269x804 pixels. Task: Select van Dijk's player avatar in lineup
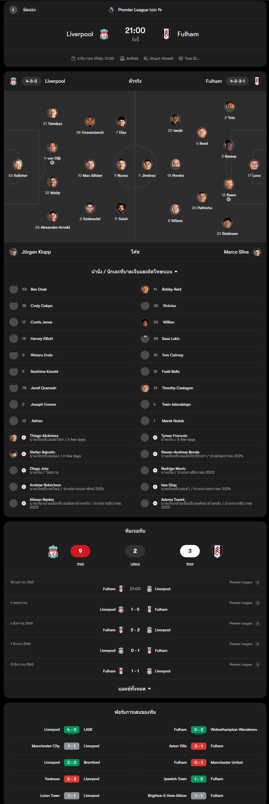pos(52,147)
